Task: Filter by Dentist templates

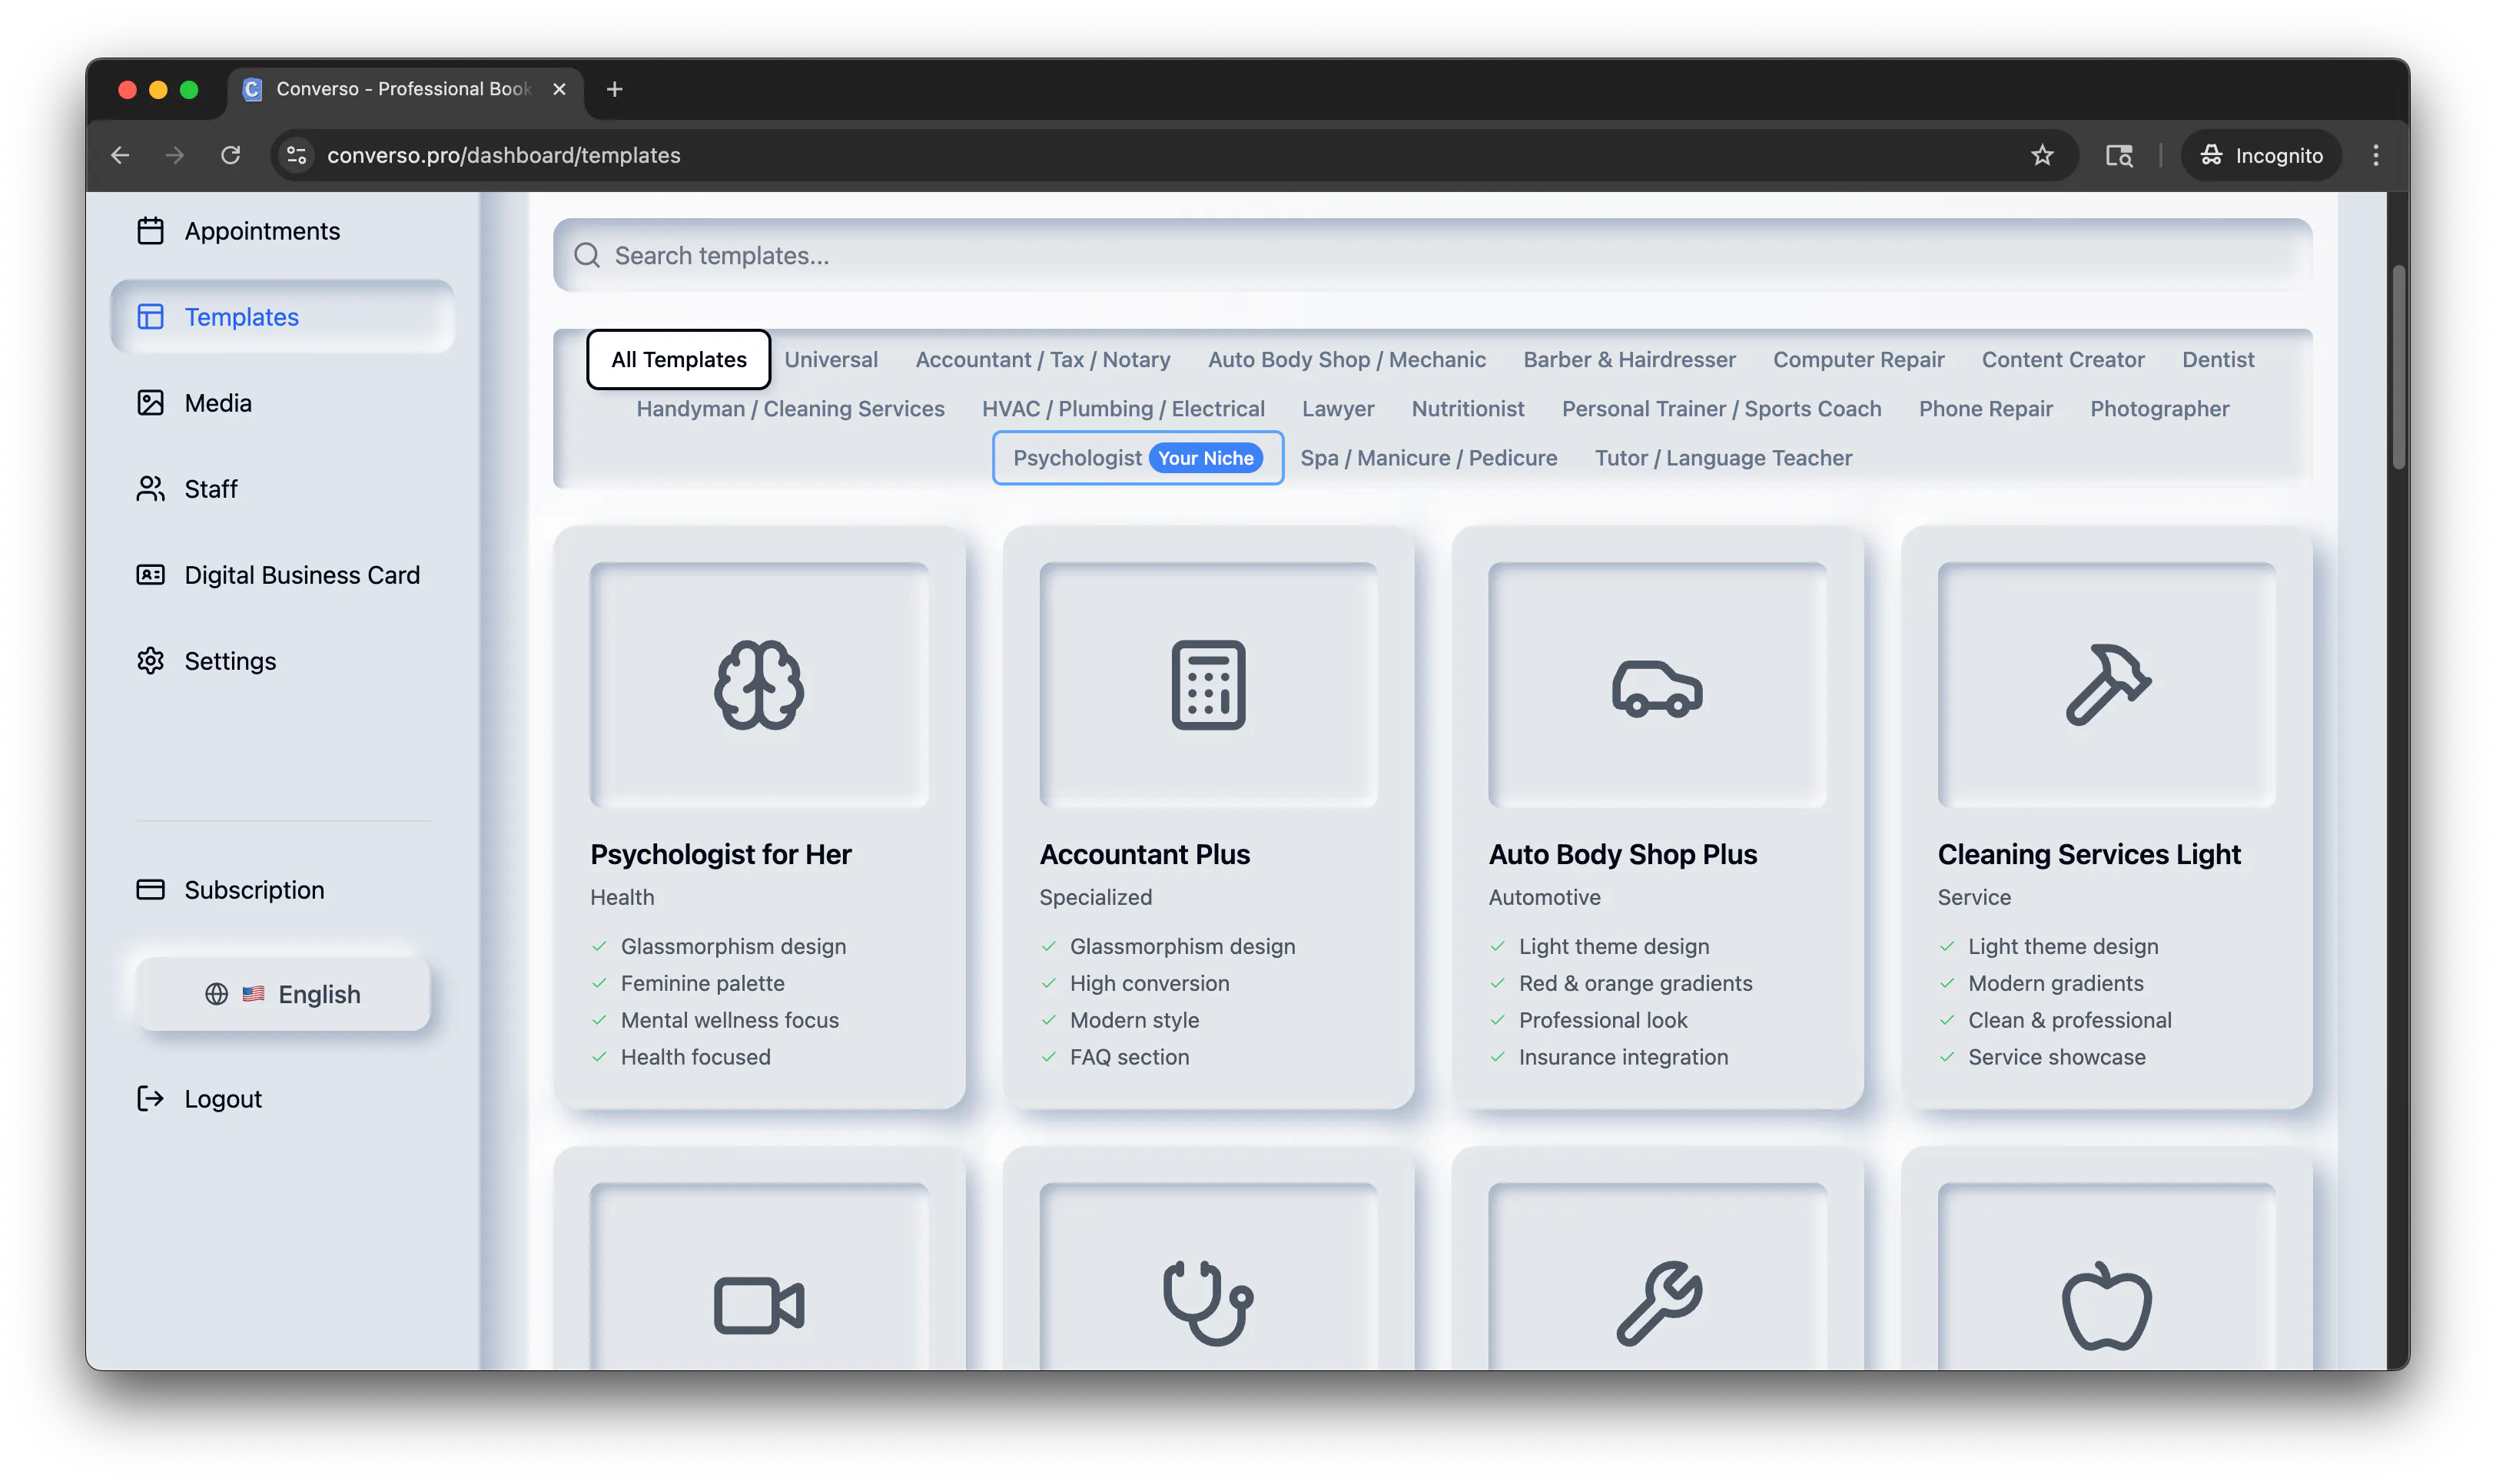Action: coord(2218,359)
